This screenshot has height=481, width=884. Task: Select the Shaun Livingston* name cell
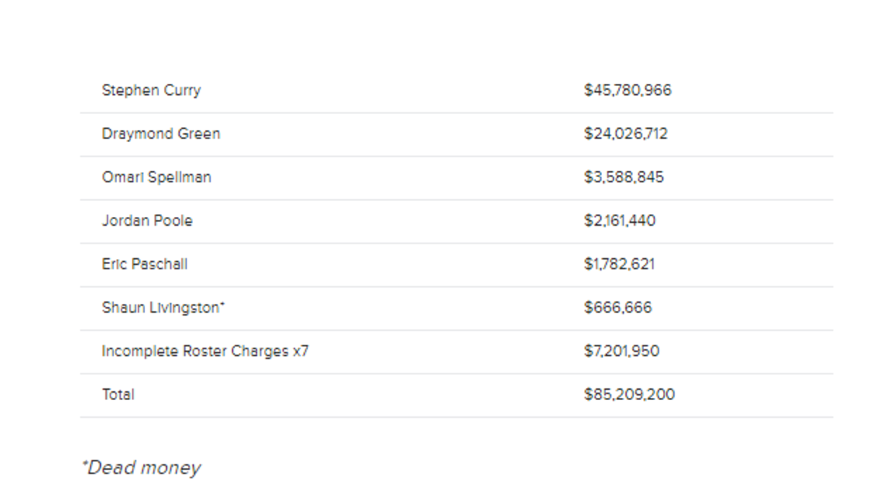pos(164,307)
